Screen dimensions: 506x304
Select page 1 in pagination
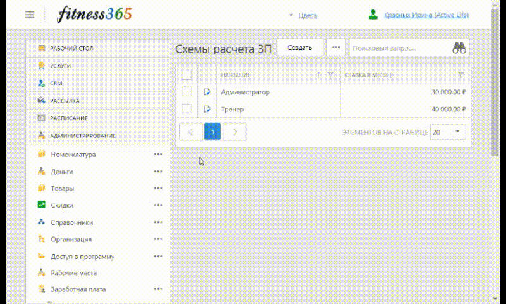coord(213,132)
